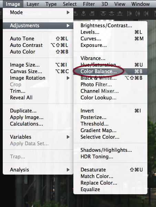Click the Distribute top edges icon

click(x=103, y=13)
